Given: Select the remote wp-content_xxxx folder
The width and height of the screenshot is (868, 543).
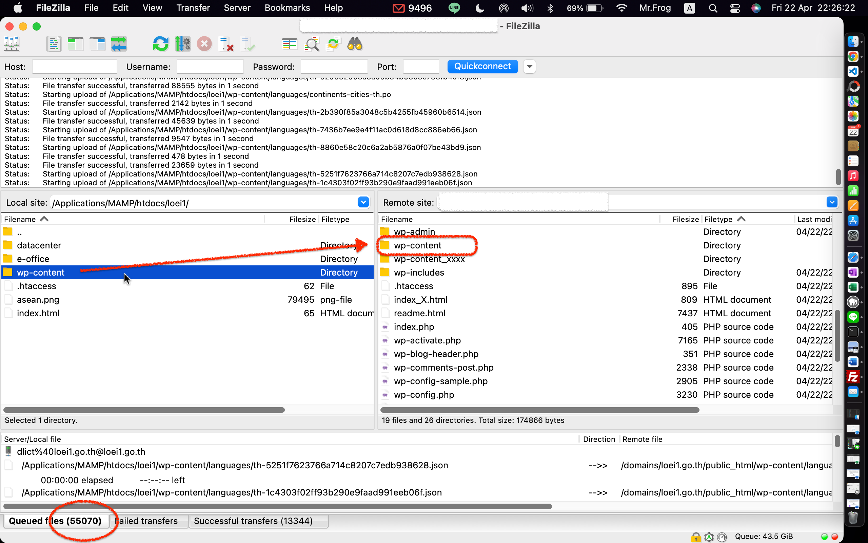Looking at the screenshot, I should (606, 259).
